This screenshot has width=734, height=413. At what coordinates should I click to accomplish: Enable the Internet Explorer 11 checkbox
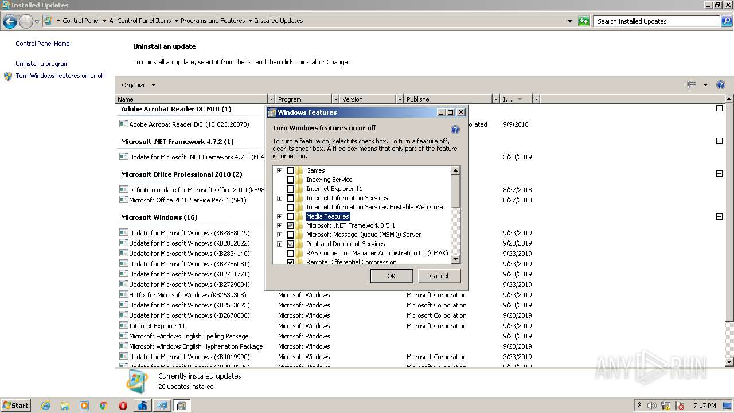click(x=290, y=189)
